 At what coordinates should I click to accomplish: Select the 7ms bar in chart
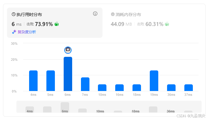pos(85,84)
